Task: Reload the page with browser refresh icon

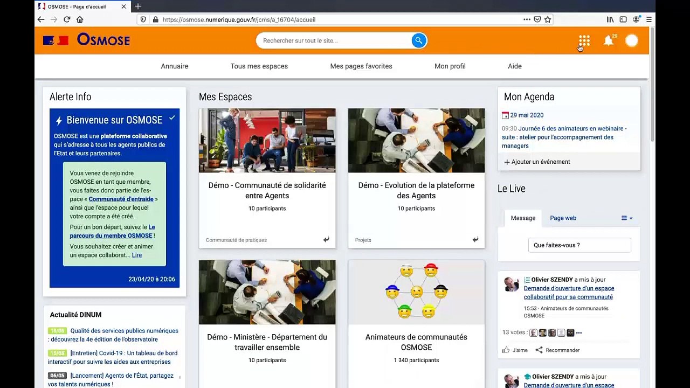Action: (67, 19)
